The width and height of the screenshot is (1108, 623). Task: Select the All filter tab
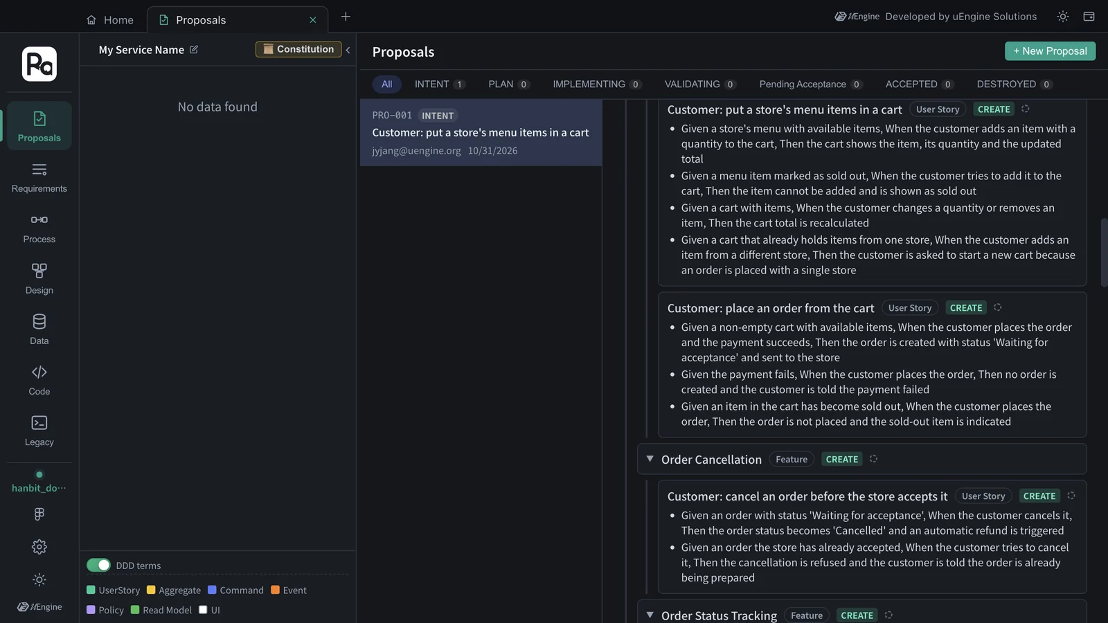tap(387, 84)
